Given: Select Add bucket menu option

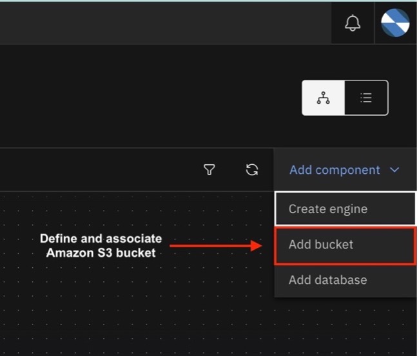Looking at the screenshot, I should pyautogui.click(x=347, y=245).
